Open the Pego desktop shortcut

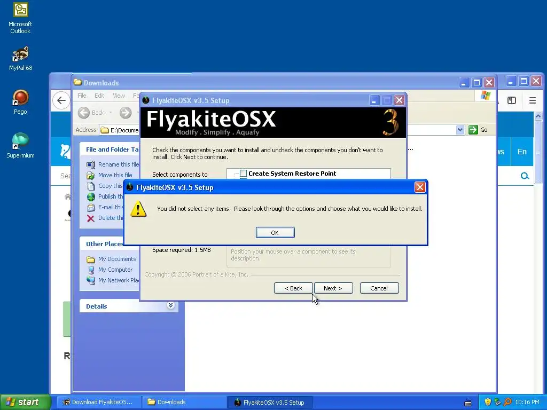point(20,102)
